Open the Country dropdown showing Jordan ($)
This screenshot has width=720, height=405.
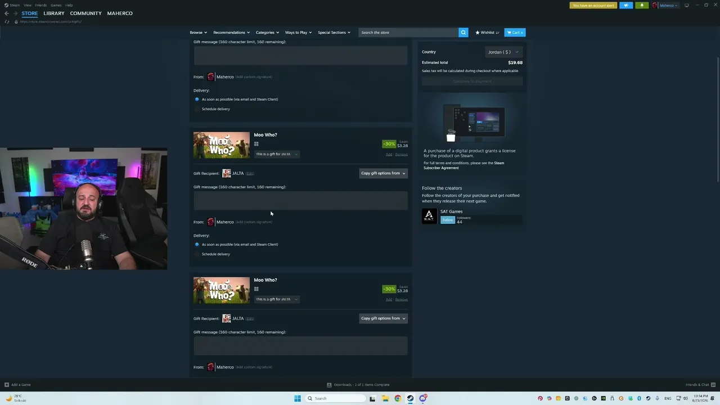pyautogui.click(x=503, y=52)
